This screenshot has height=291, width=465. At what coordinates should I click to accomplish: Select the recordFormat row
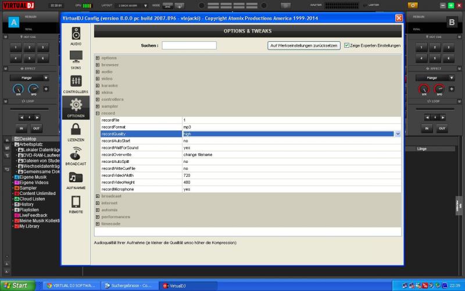pyautogui.click(x=139, y=127)
